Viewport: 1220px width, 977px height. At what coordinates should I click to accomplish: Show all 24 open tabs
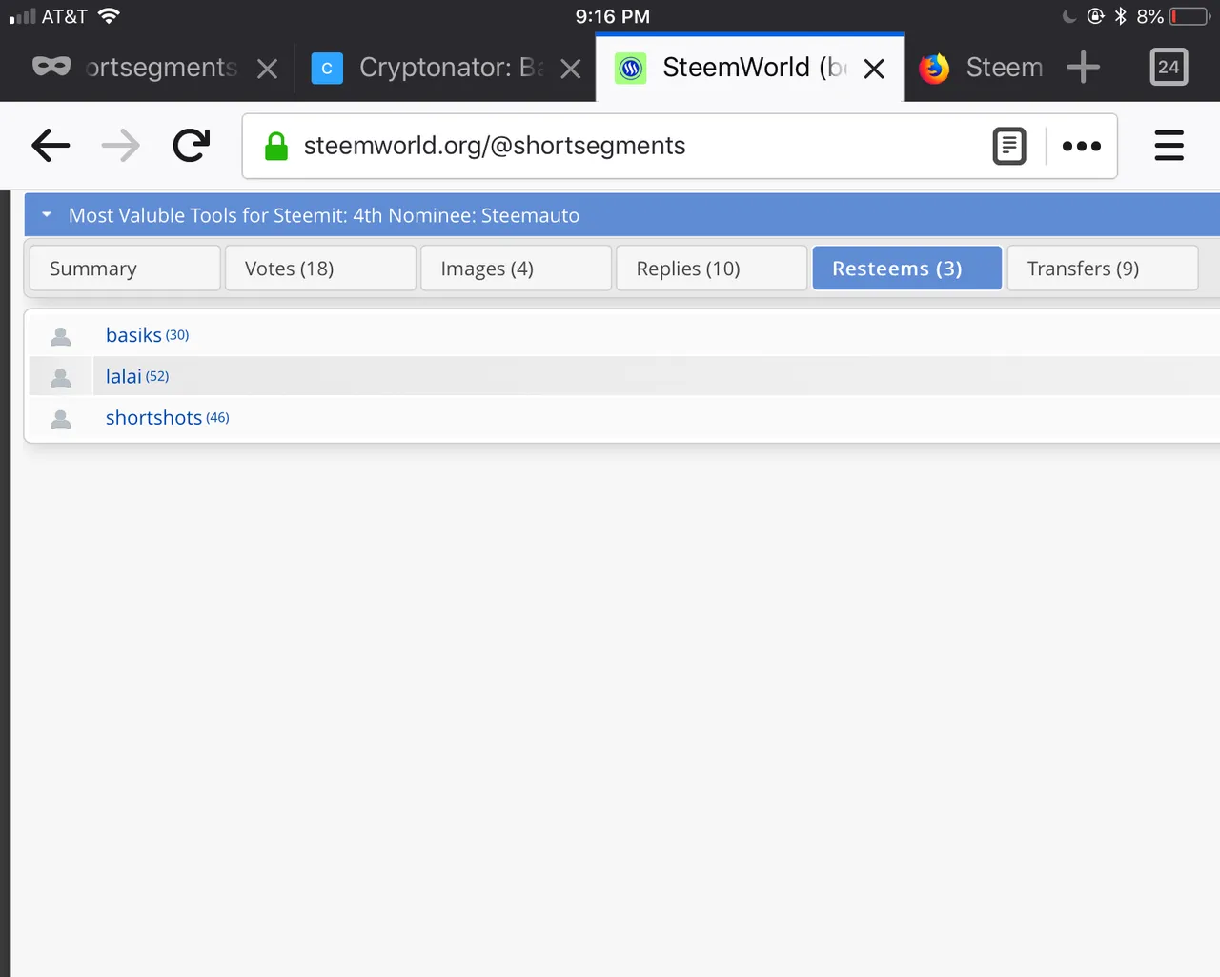tap(1169, 67)
